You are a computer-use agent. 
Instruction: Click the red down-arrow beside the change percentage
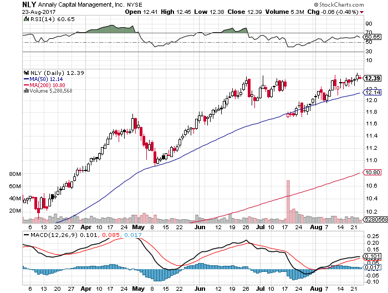361,11
